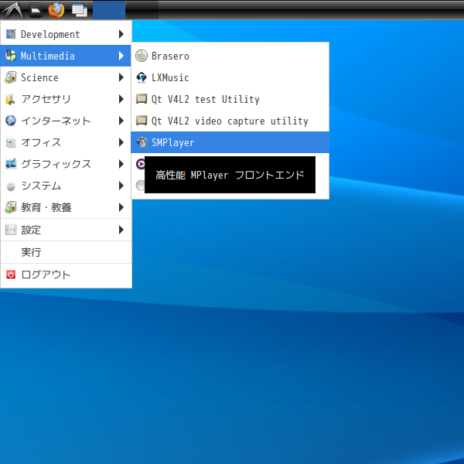Open the オフィス menu category
Viewport: 464px width, 464px height.
click(66, 142)
